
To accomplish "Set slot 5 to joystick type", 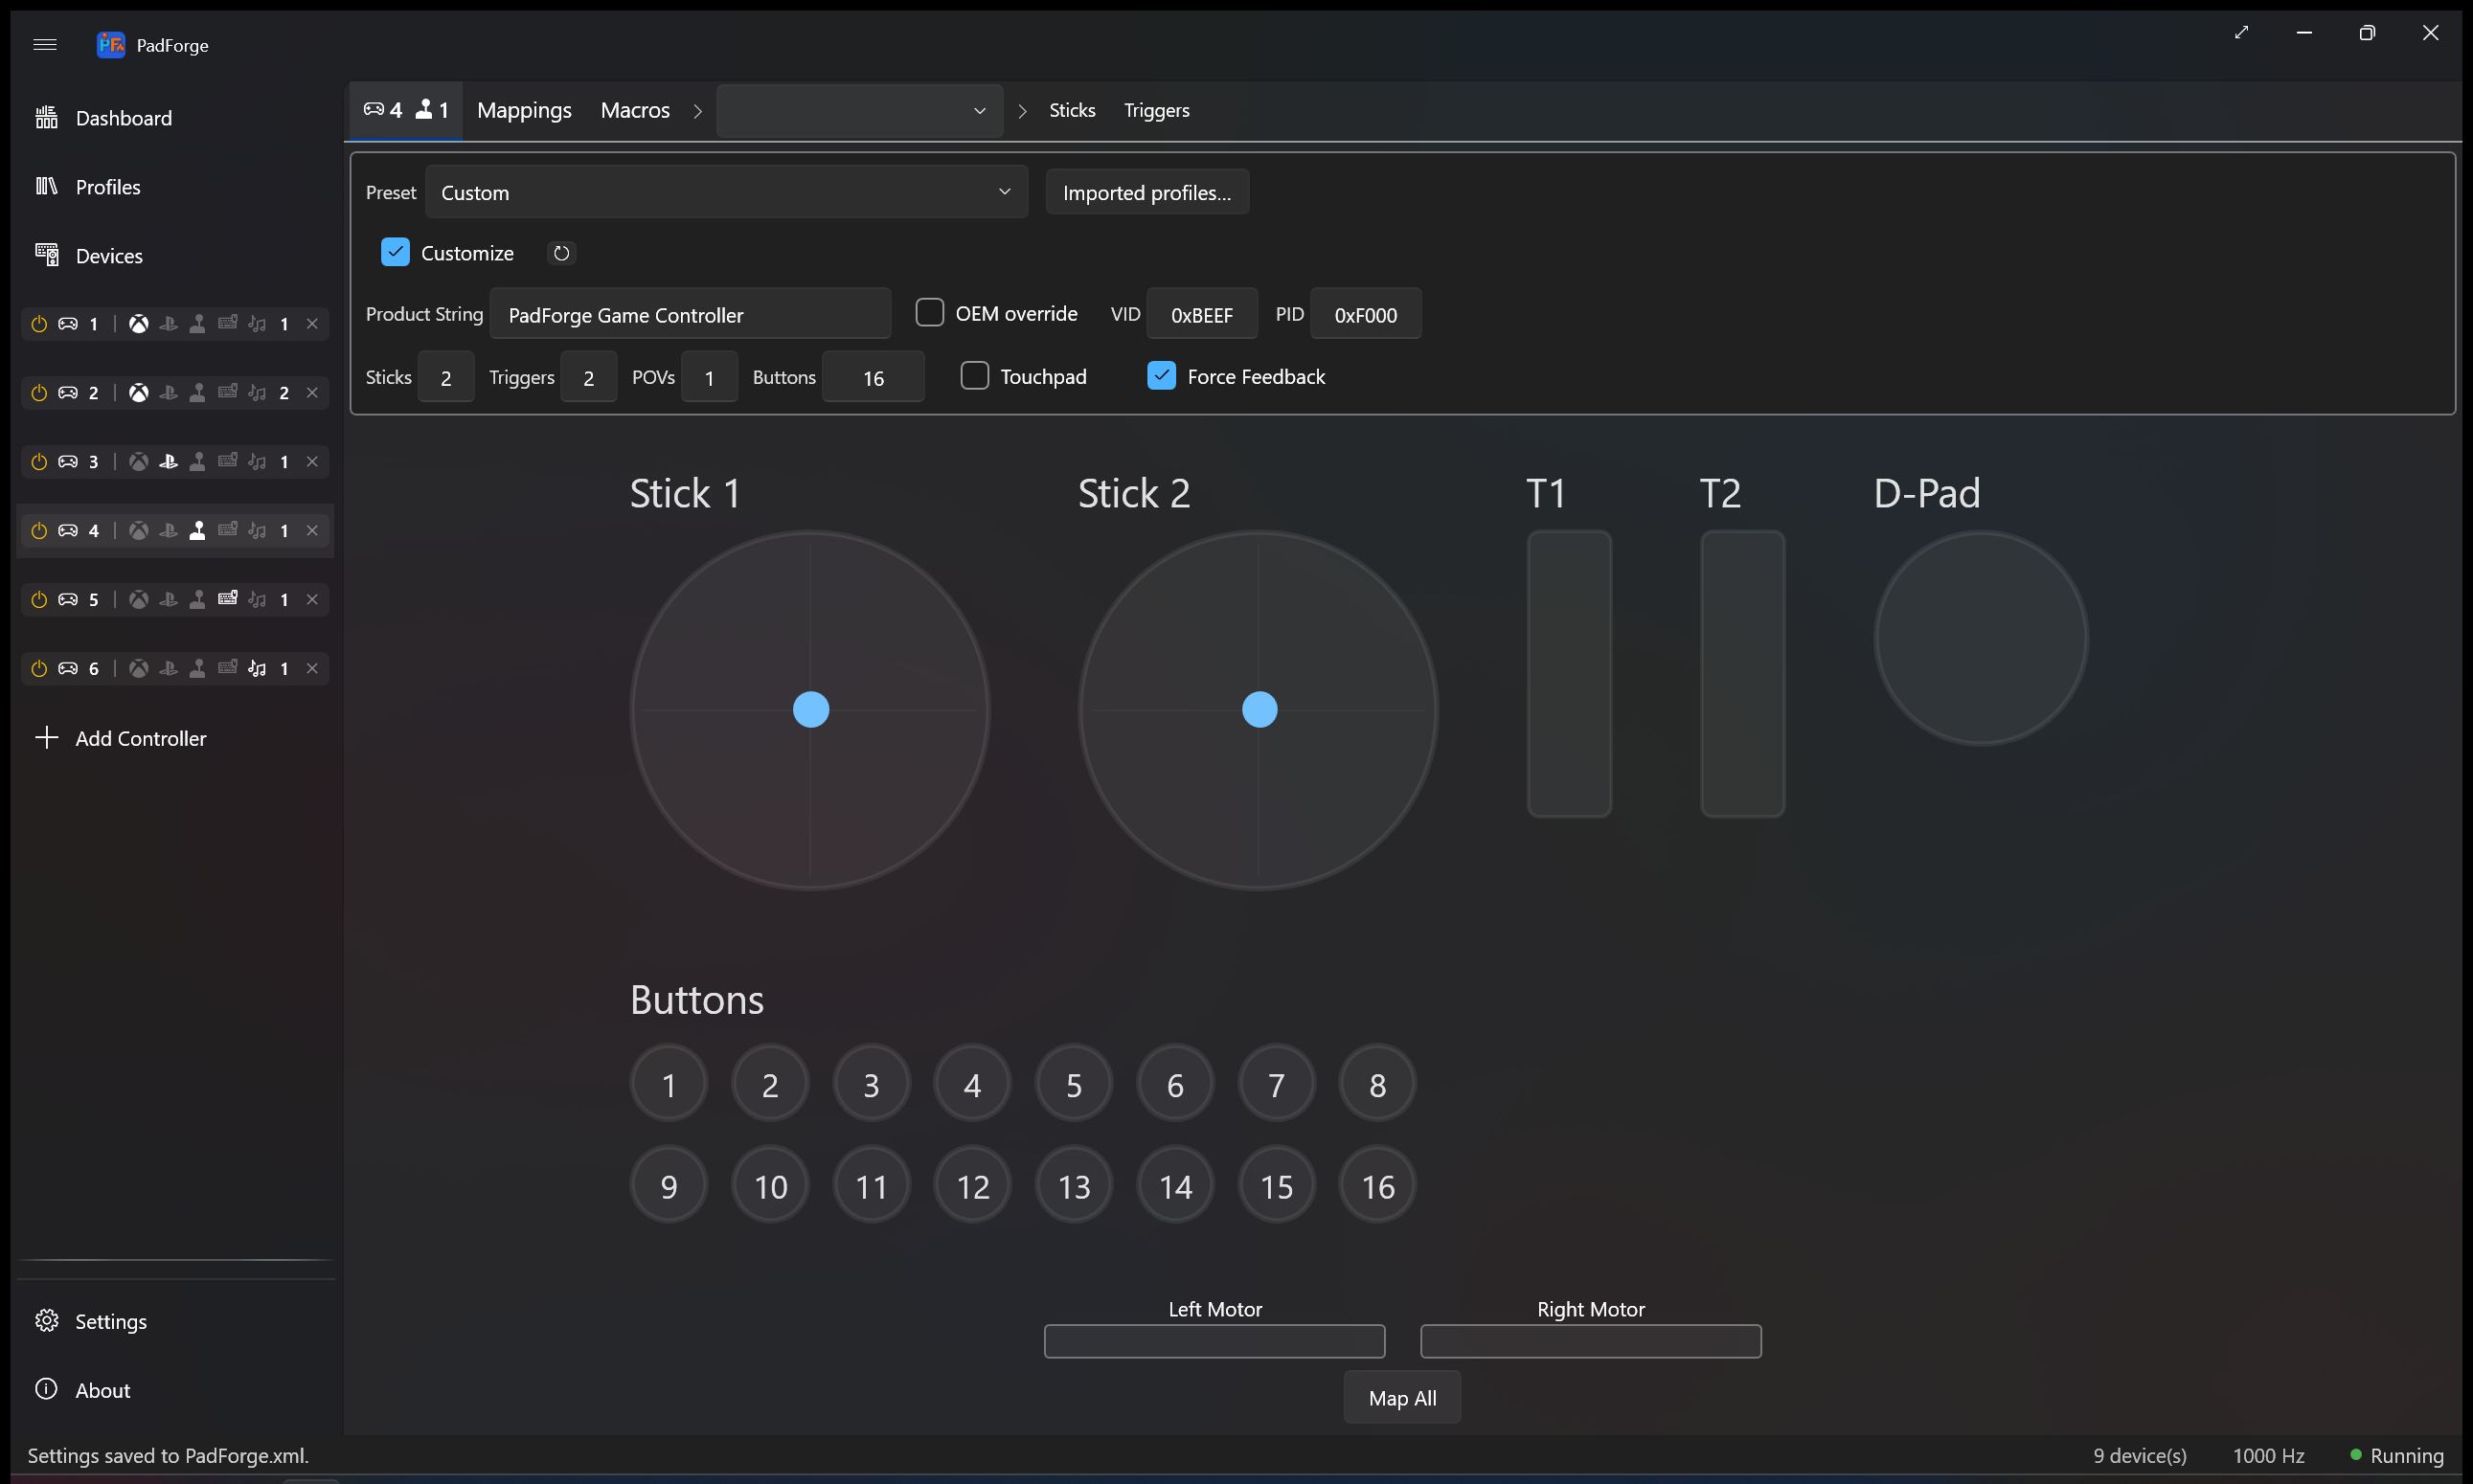I will [198, 600].
